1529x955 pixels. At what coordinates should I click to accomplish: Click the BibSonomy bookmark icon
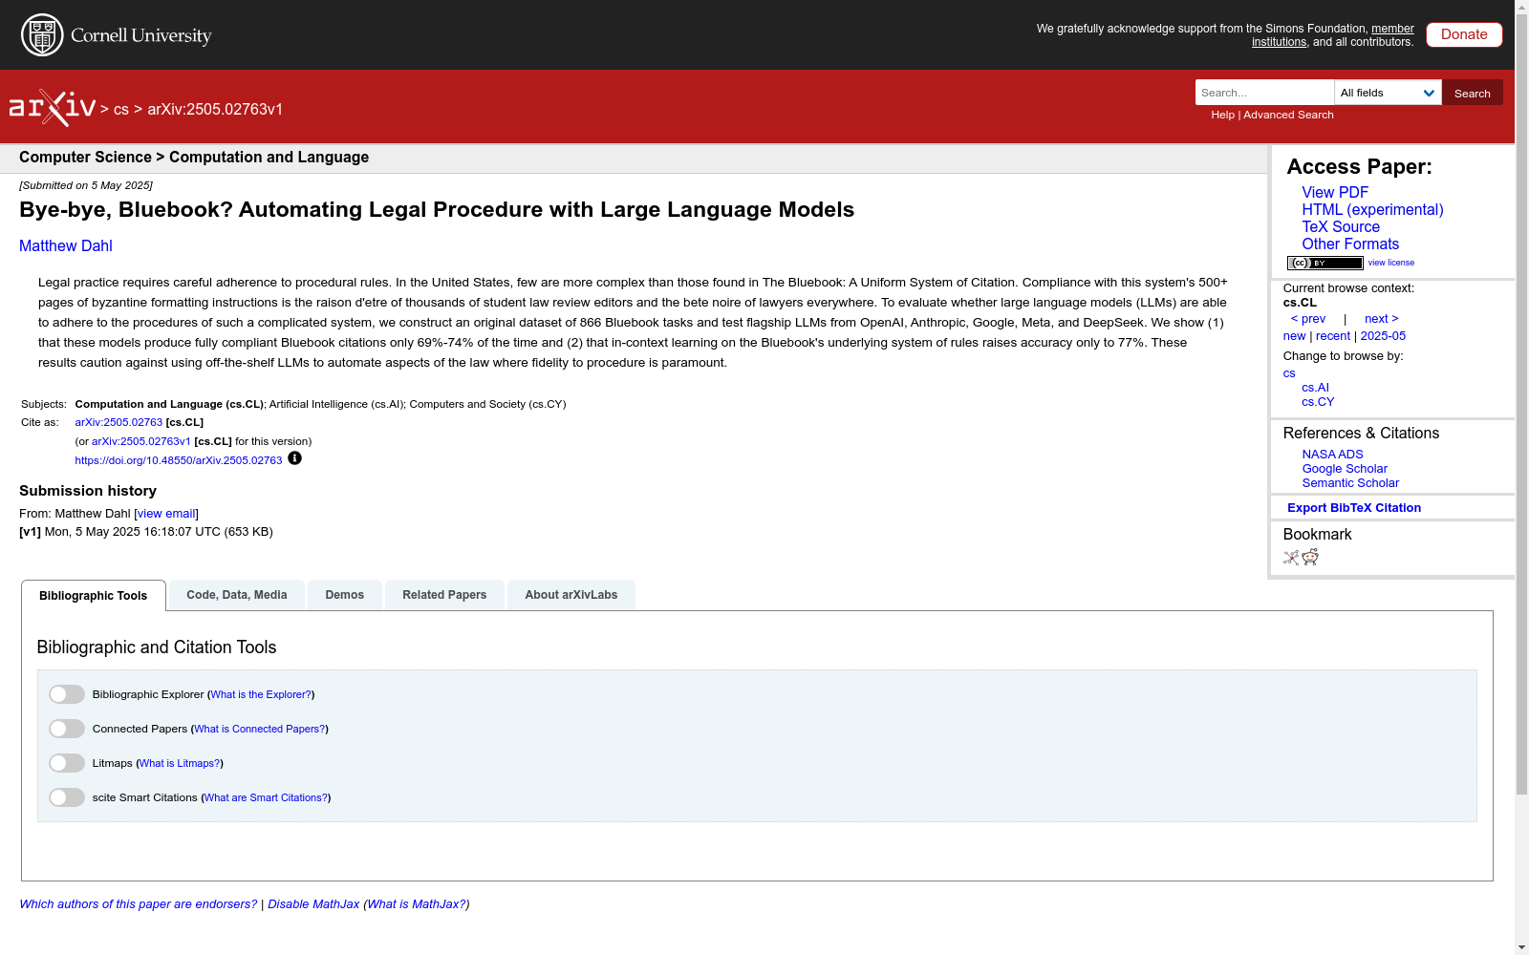(x=1289, y=558)
